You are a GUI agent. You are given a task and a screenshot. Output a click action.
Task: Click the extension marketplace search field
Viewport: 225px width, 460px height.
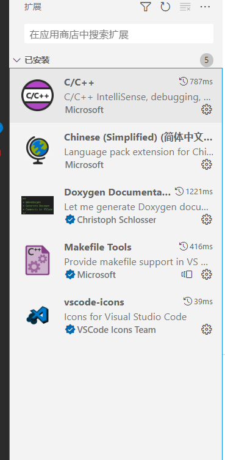[x=119, y=34]
